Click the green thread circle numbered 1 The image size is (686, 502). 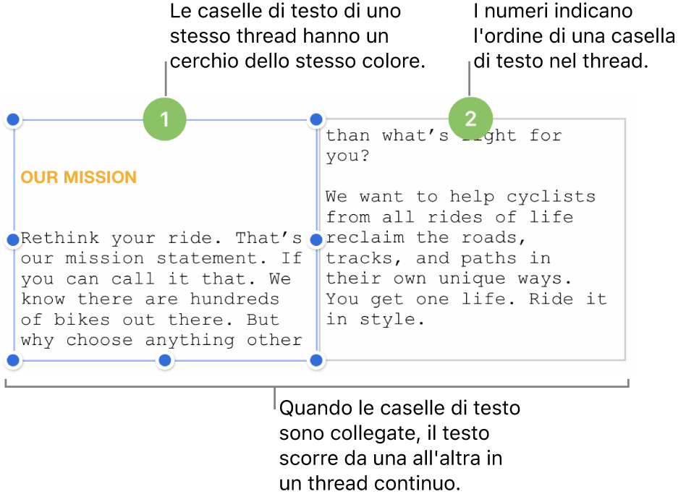[165, 119]
